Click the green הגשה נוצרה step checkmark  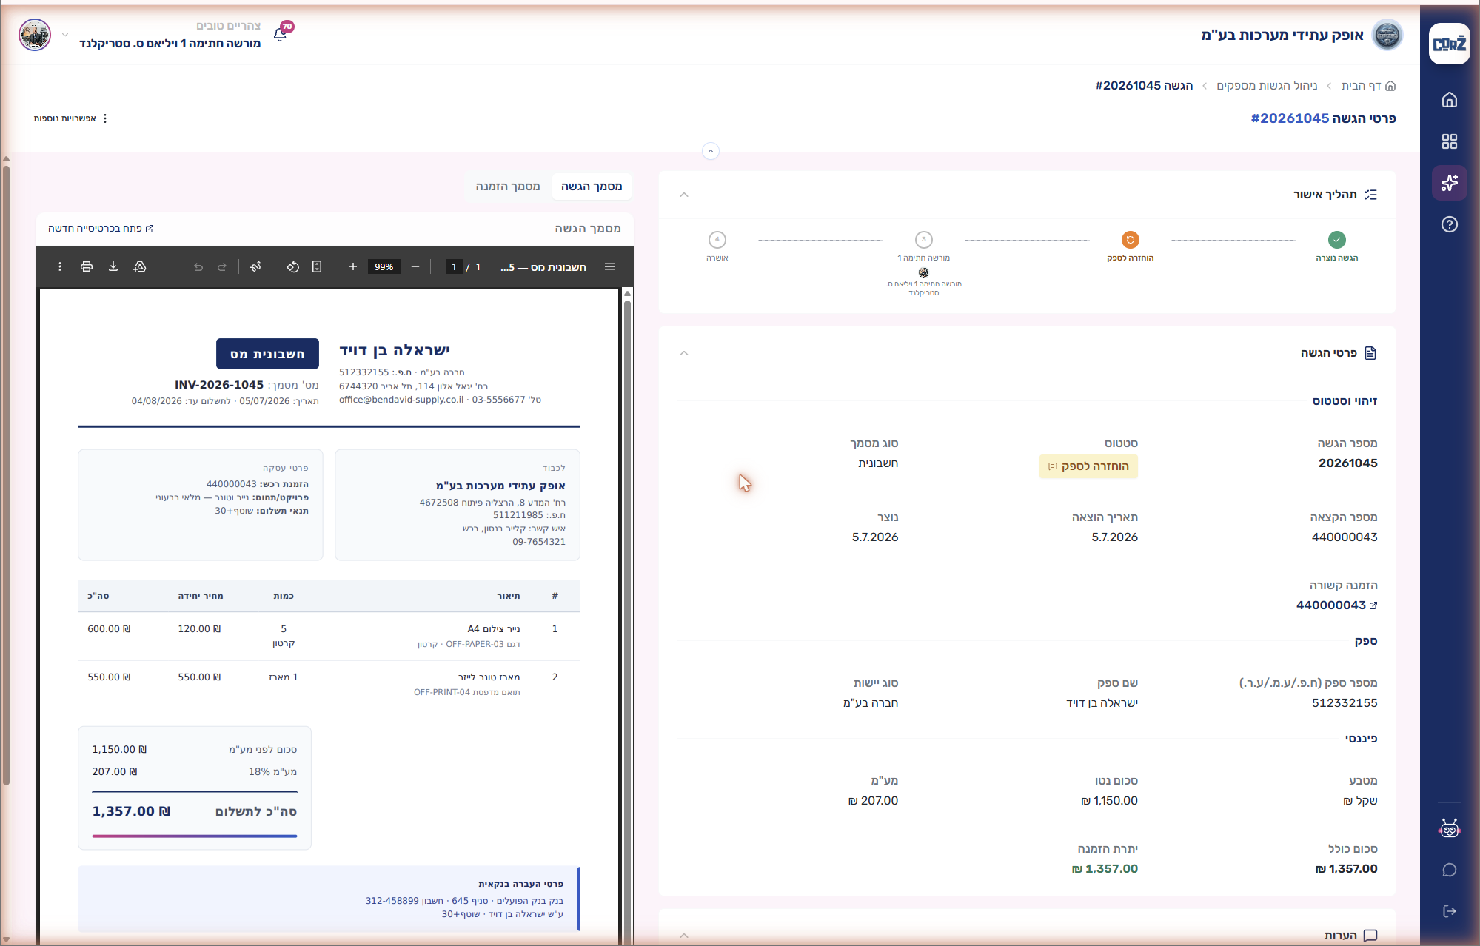tap(1336, 240)
